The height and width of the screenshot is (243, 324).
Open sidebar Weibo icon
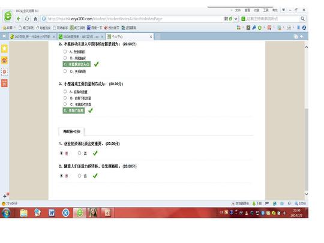tap(4, 60)
